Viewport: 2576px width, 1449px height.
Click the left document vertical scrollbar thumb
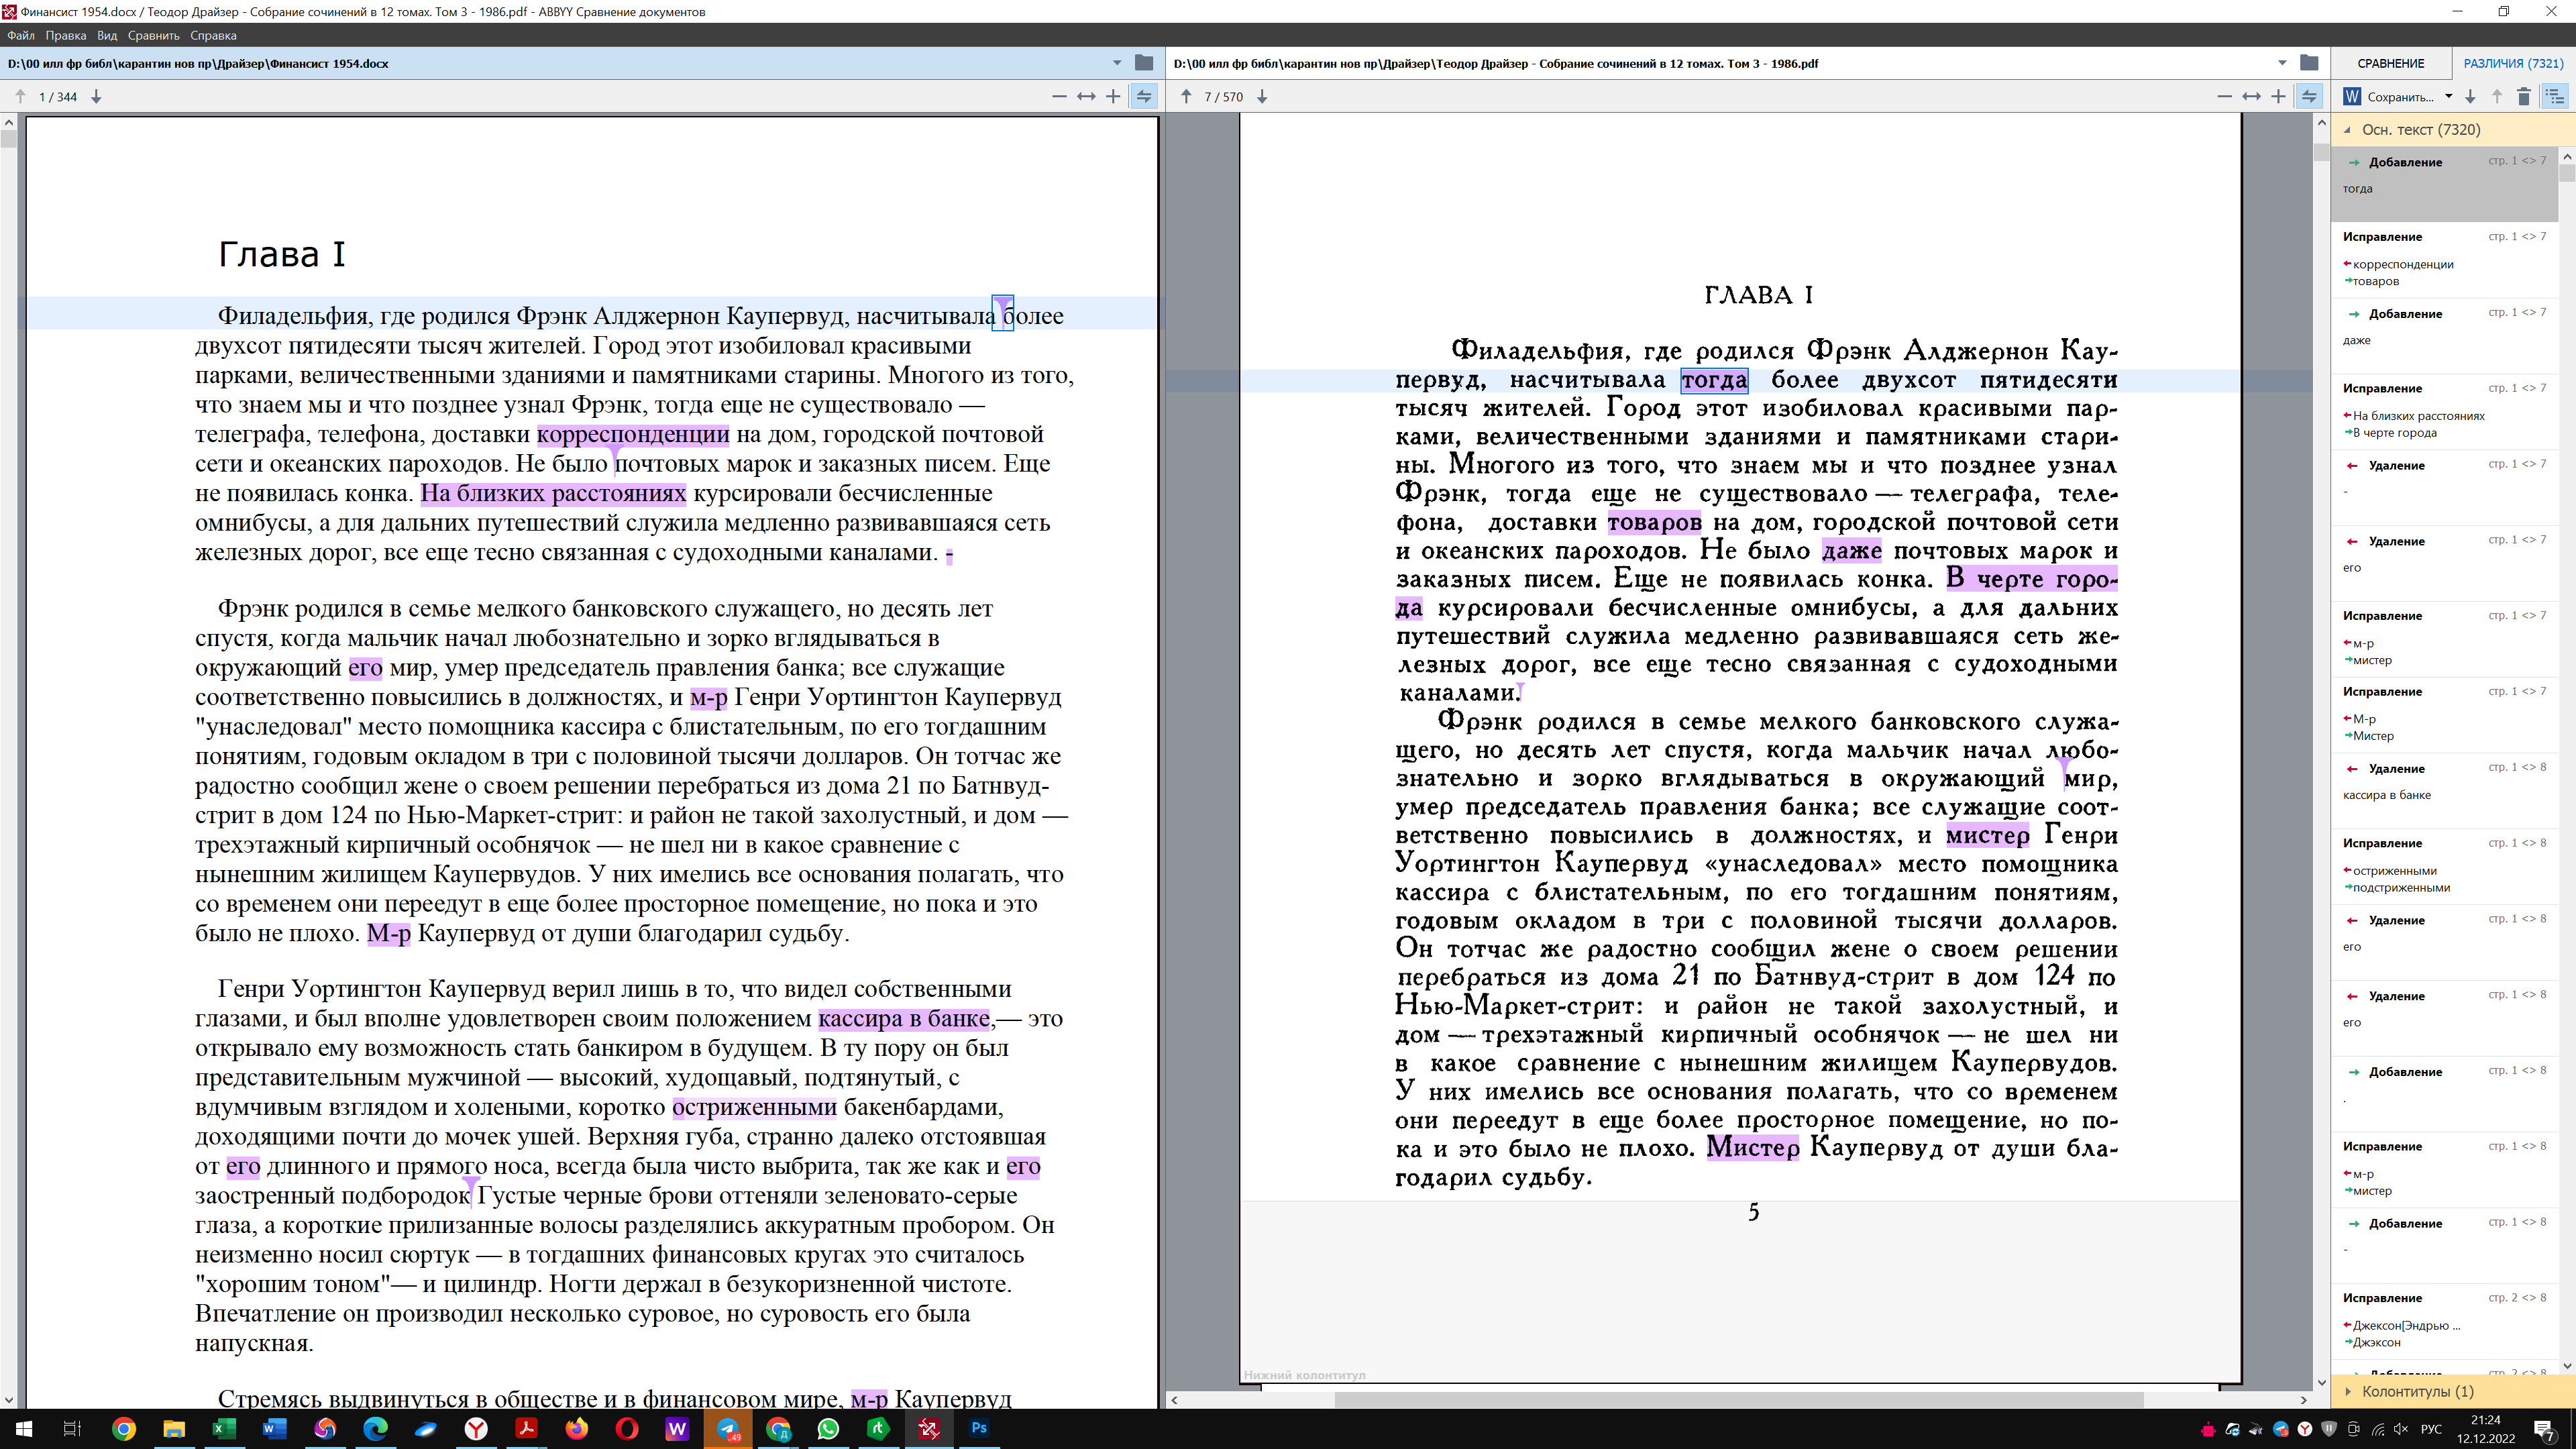click(x=9, y=139)
